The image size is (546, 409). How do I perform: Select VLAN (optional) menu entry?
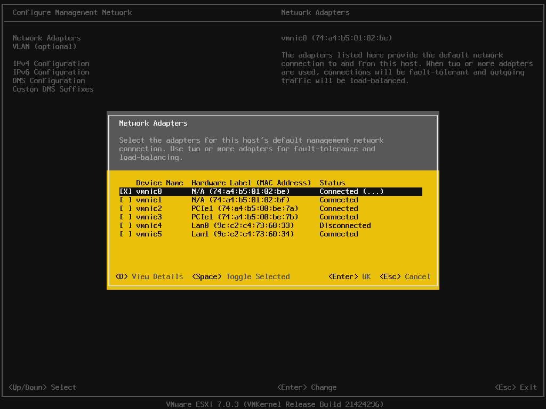click(x=44, y=46)
